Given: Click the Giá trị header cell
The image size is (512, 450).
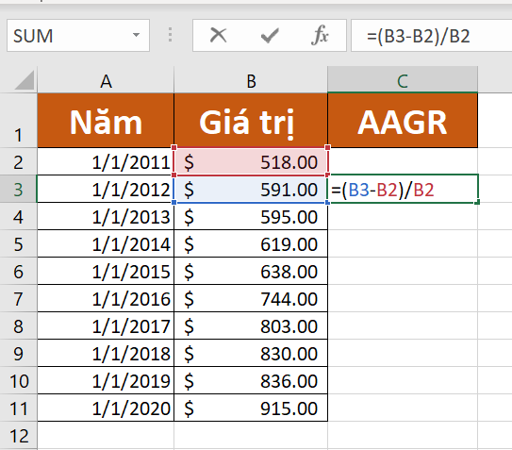Looking at the screenshot, I should pyautogui.click(x=251, y=121).
